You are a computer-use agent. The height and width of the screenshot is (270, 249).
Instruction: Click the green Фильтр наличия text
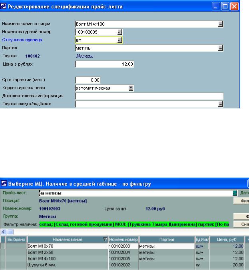tap(134, 224)
